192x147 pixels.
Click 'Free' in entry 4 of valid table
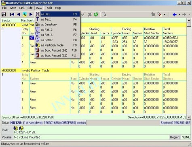pos(33,62)
